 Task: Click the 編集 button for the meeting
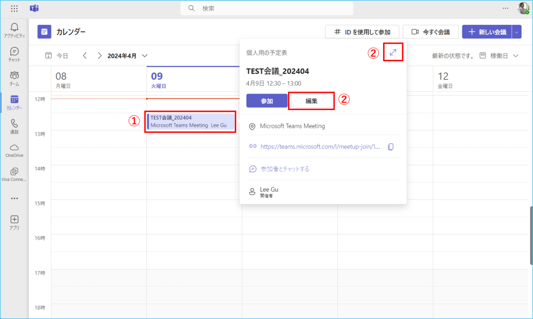(311, 101)
